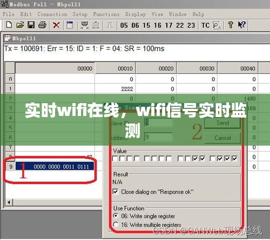Open file with the folder icon
The image size is (270, 240).
20,25
